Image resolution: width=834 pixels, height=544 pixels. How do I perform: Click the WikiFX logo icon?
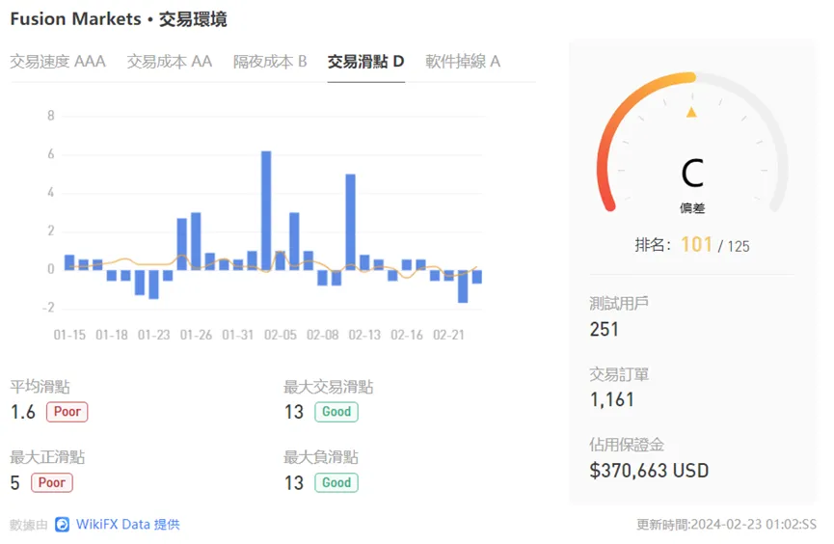click(x=63, y=525)
